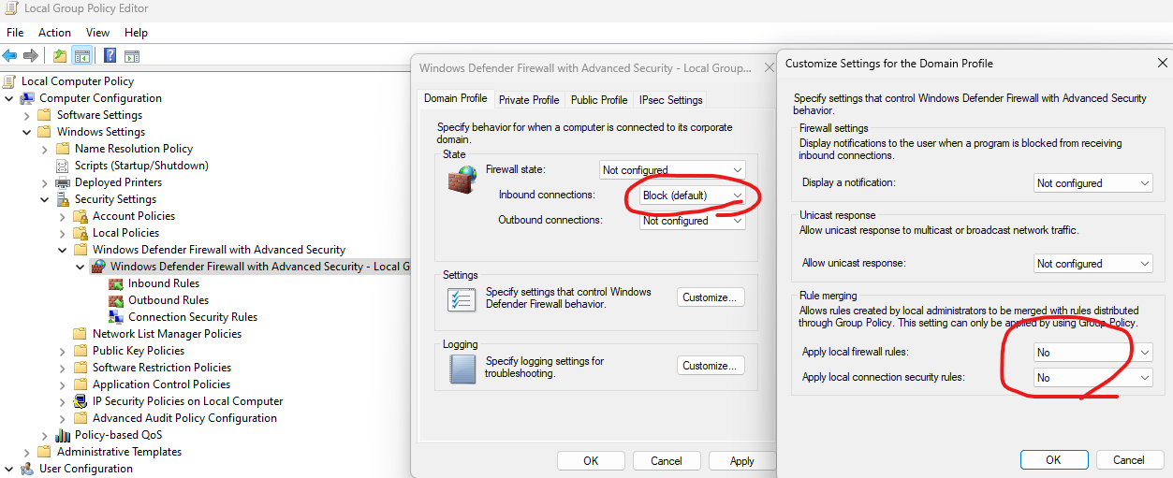Click the Software Settings folder icon

tap(45, 115)
